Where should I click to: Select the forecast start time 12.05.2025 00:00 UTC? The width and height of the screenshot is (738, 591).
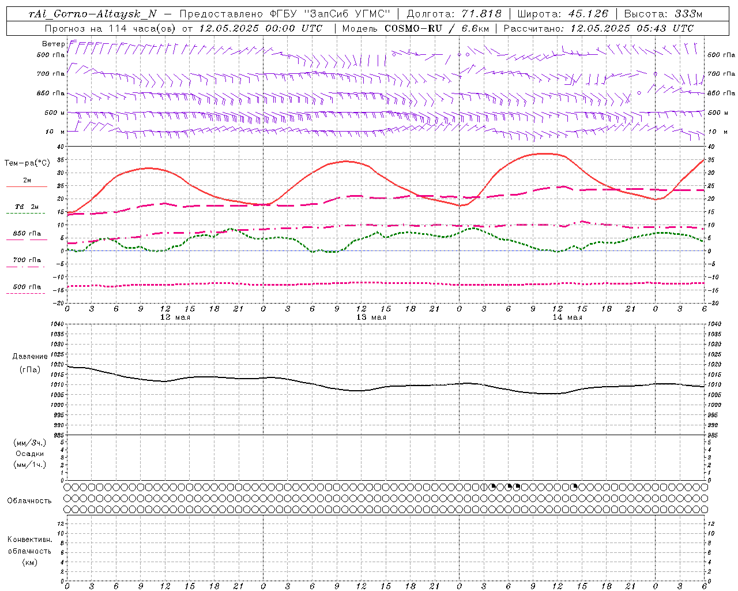click(261, 28)
